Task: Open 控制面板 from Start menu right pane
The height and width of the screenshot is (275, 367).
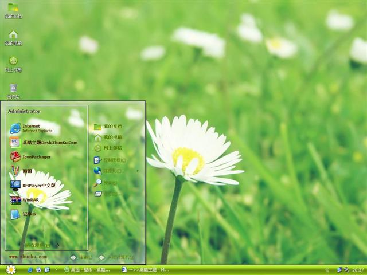Action: 113,160
